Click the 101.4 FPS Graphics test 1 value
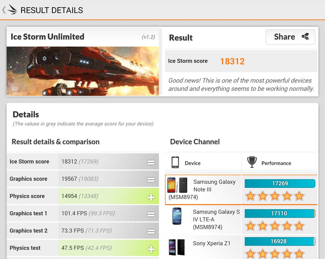Image resolution: width=325 pixels, height=259 pixels. [74, 213]
